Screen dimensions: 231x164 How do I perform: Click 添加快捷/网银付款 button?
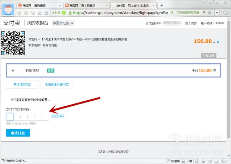click(57, 84)
